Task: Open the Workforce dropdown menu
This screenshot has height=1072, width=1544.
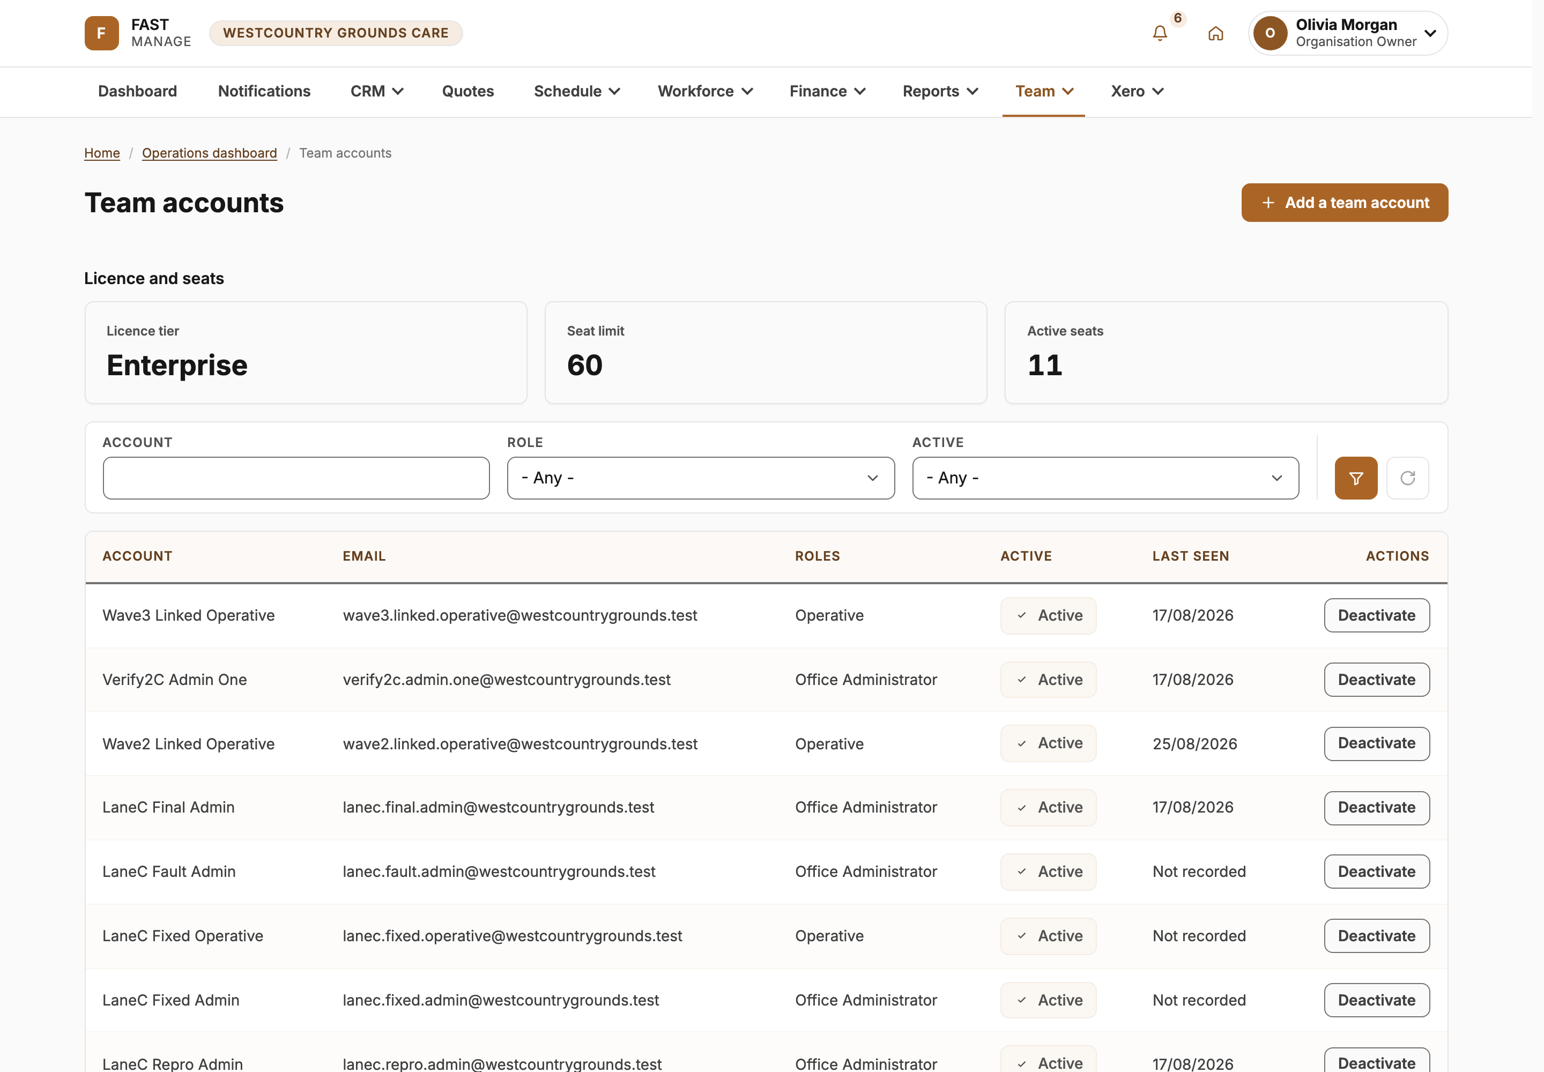Action: (706, 91)
